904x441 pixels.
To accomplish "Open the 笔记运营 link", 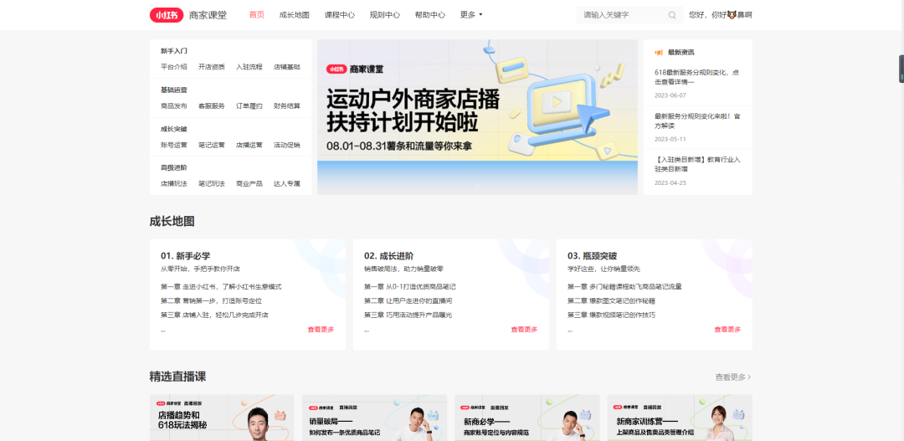I will click(x=212, y=146).
